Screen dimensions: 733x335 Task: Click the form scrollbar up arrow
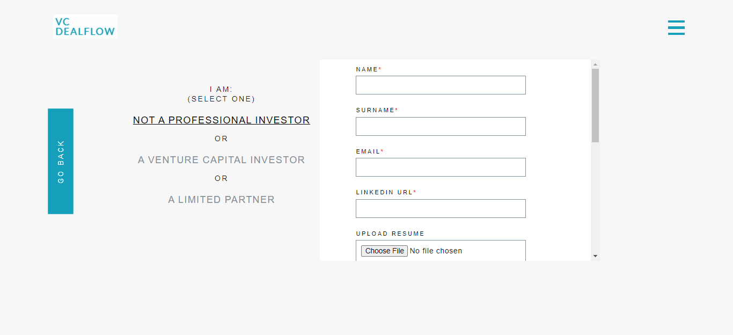[595, 64]
